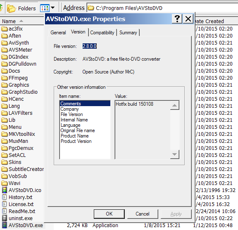Click the Value box scroll up arrow
The width and height of the screenshot is (238, 230).
pyautogui.click(x=174, y=105)
